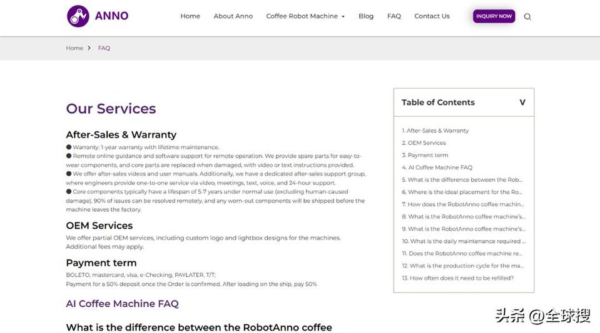Open FAQ in the navigation bar
This screenshot has height=333, width=600.
394,16
